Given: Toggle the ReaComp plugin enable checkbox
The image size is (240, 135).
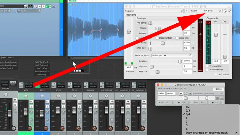Looking at the screenshot, I should [230, 11].
